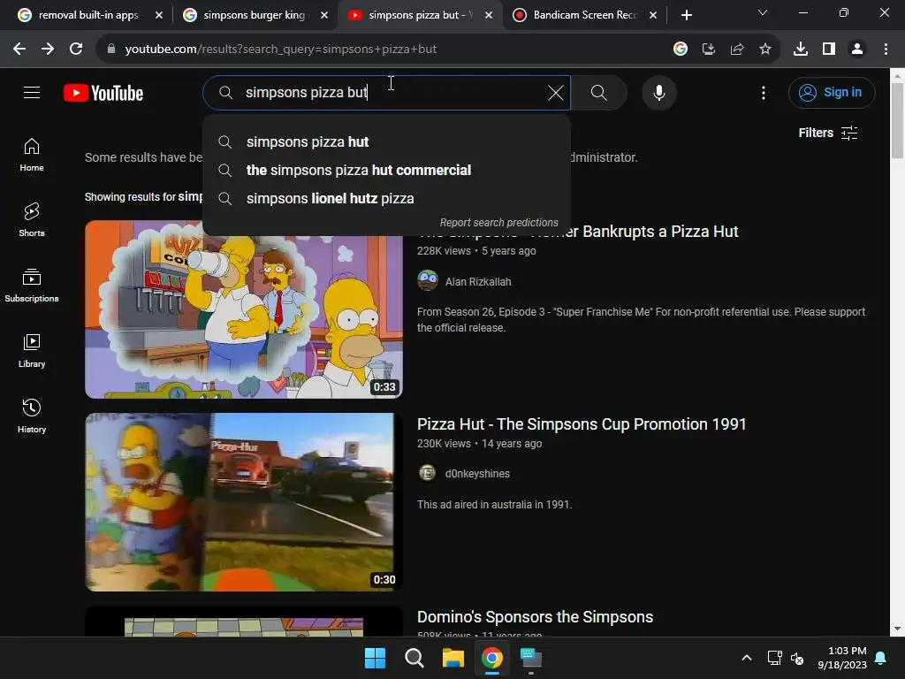Viewport: 905px width, 679px height.
Task: Click Report search predictions link
Action: point(498,223)
